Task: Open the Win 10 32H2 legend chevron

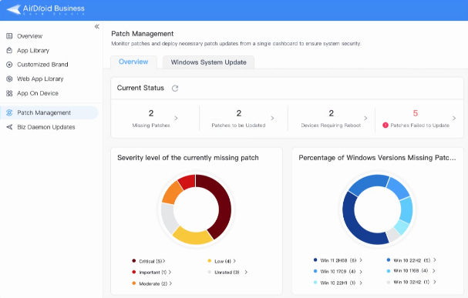Action: tap(435, 282)
